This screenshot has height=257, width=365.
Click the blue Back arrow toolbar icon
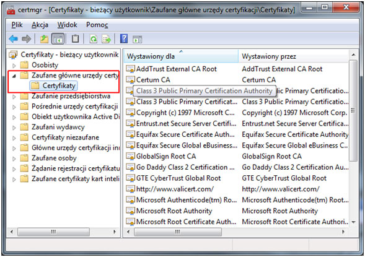[13, 38]
